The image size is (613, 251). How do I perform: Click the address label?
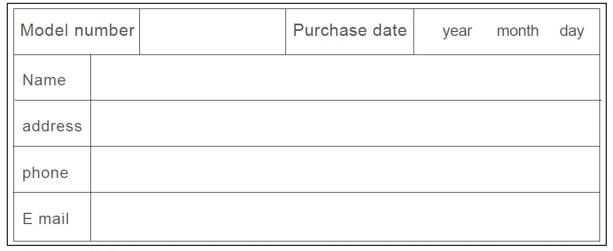pos(52,126)
